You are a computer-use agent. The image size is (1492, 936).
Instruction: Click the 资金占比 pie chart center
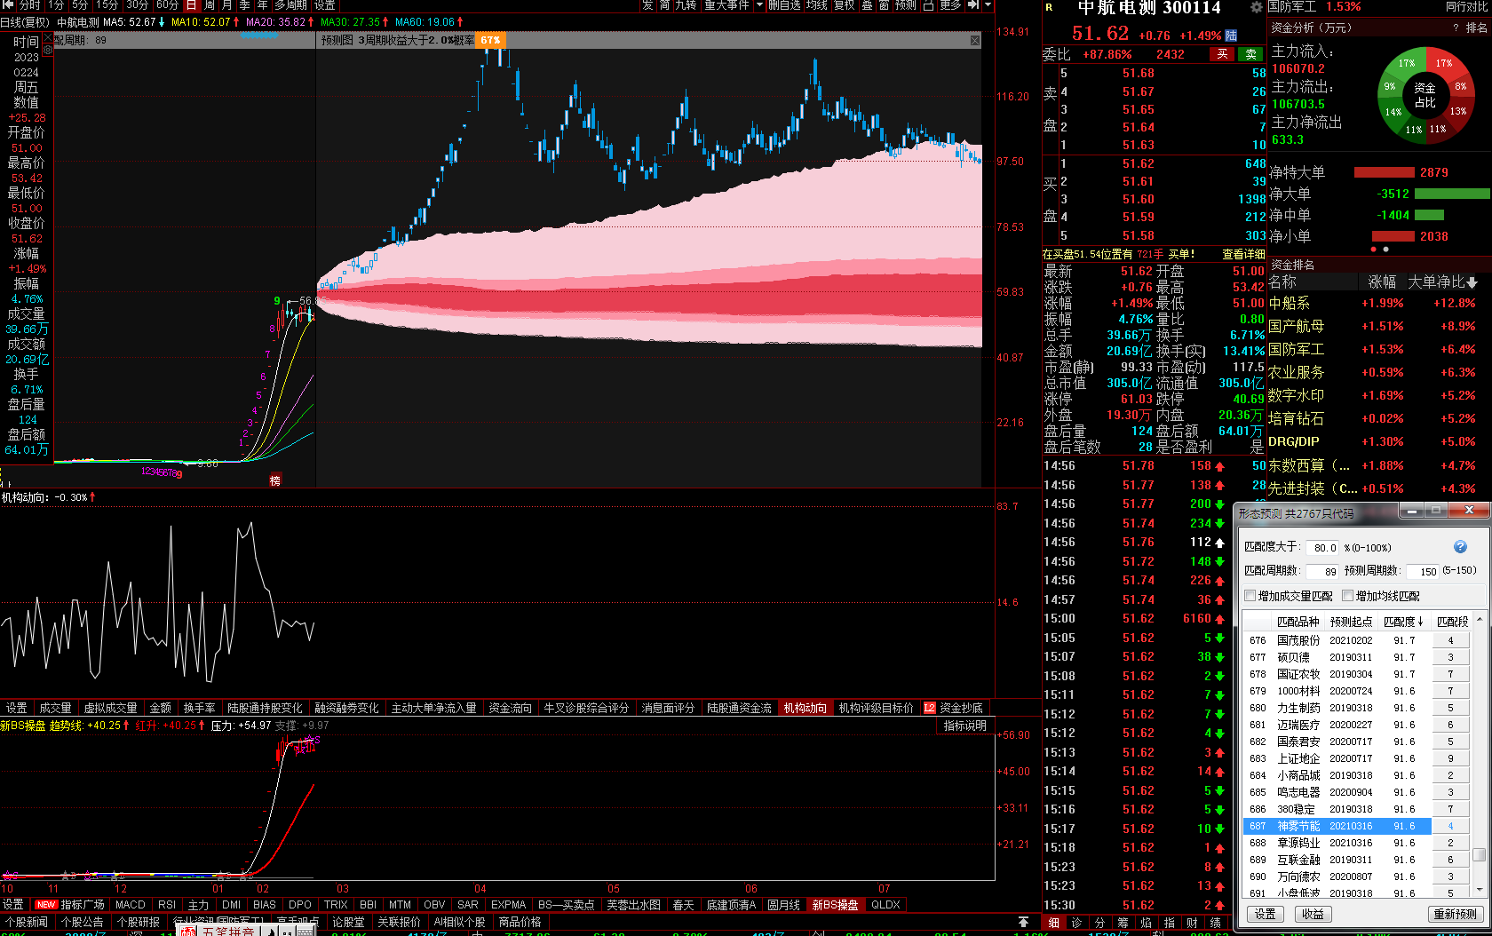coord(1425,95)
